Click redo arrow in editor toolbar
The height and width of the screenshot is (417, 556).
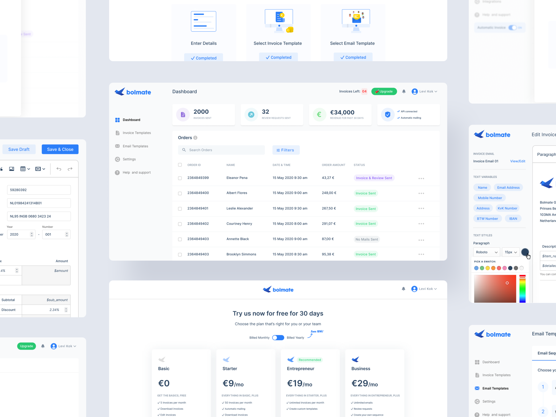coord(70,169)
